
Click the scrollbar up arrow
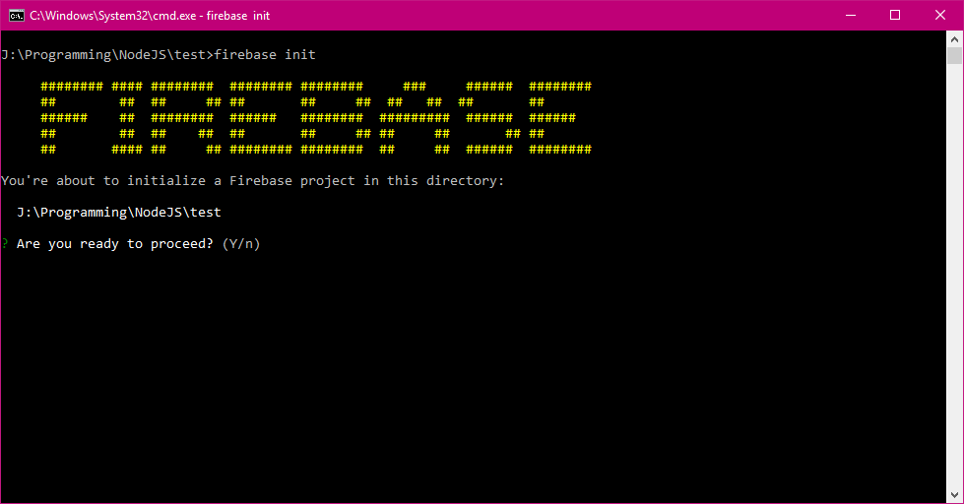coord(954,39)
